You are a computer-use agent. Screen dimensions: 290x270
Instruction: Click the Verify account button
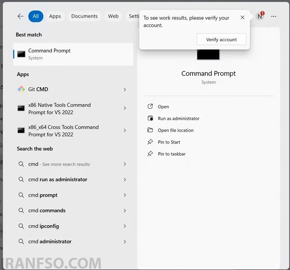click(x=222, y=39)
